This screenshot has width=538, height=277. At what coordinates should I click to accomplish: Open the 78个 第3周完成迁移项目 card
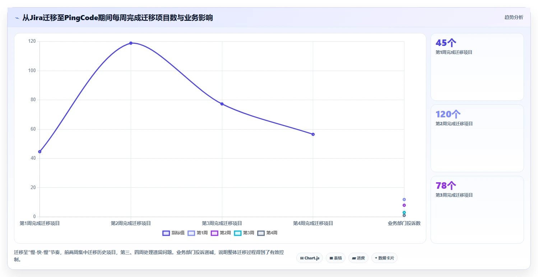point(477,210)
